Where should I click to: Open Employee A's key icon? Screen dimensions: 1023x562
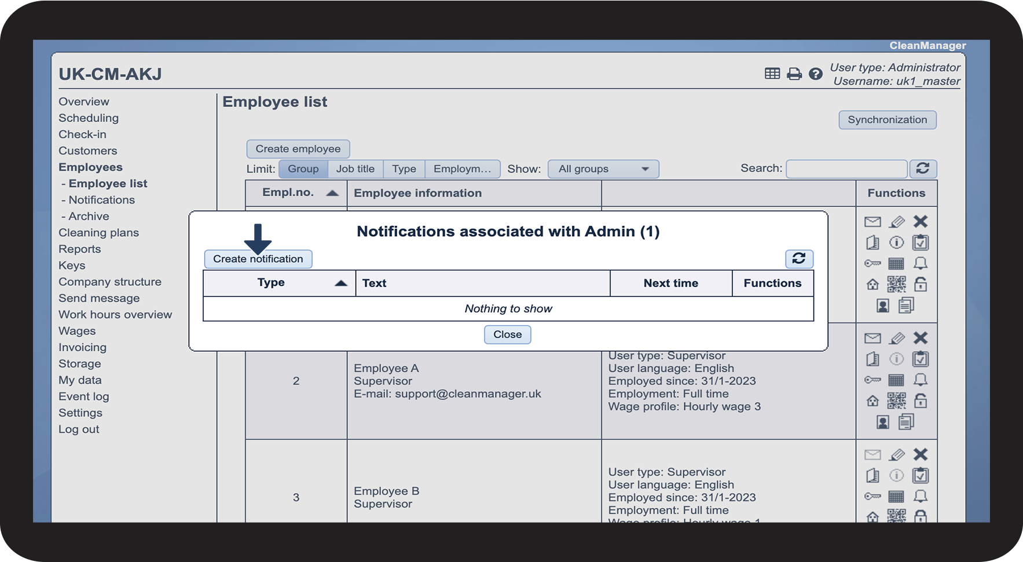click(872, 380)
